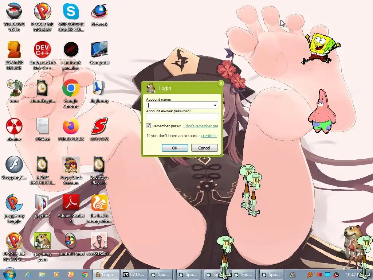Screen dimensions: 373x280
Task: Open the ShoppingC... Flash icon
Action: pos(14,168)
